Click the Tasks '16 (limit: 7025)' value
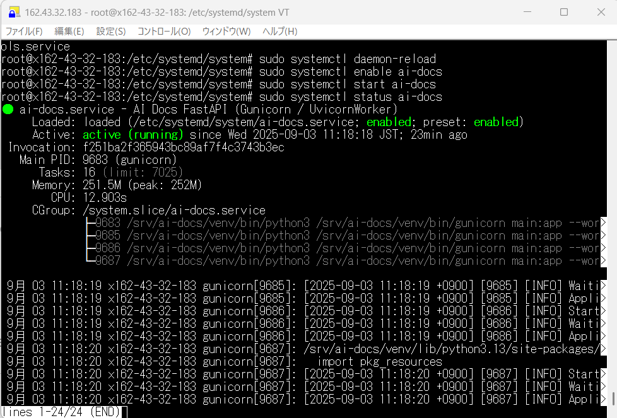The height and width of the screenshot is (418, 617). click(132, 172)
